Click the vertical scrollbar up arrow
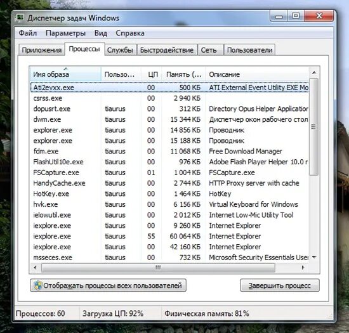 pyautogui.click(x=314, y=72)
